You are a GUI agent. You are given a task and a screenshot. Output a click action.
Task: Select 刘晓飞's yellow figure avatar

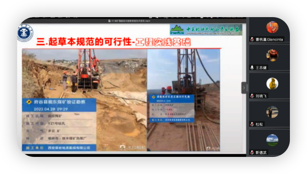(x=272, y=84)
